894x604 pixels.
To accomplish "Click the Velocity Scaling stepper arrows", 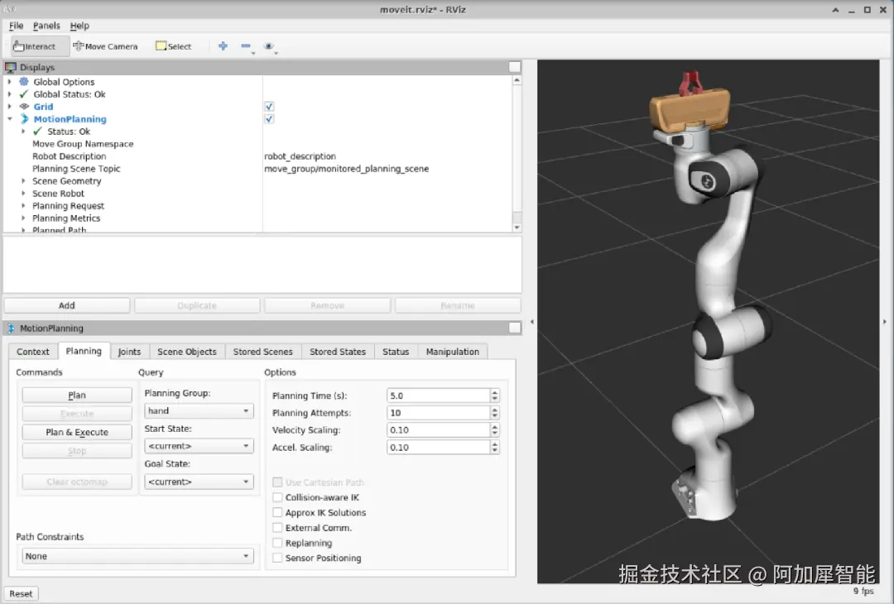I will point(495,430).
